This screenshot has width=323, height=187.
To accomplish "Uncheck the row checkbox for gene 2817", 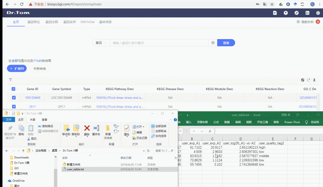I will 14,107.
